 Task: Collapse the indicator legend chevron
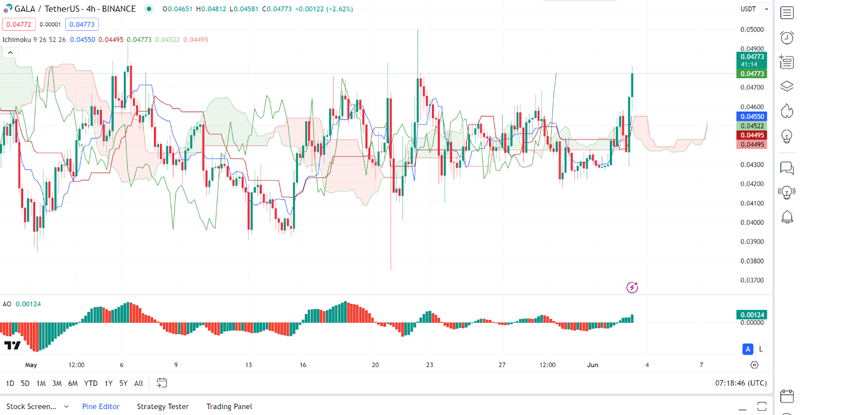pos(10,52)
